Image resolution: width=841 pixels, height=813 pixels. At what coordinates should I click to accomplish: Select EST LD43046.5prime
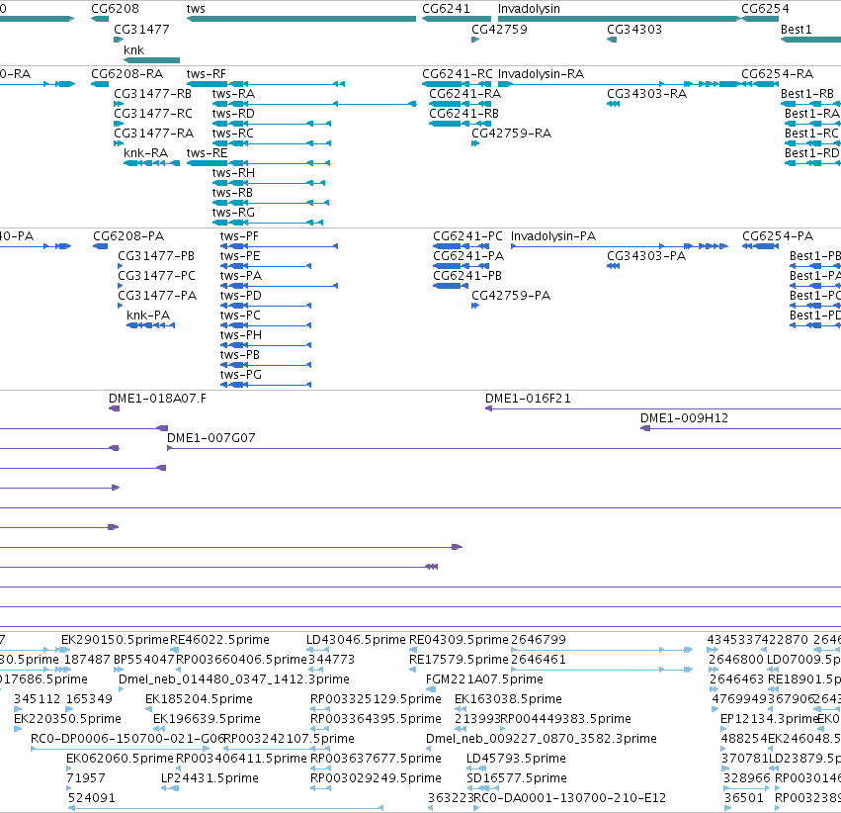click(x=356, y=640)
